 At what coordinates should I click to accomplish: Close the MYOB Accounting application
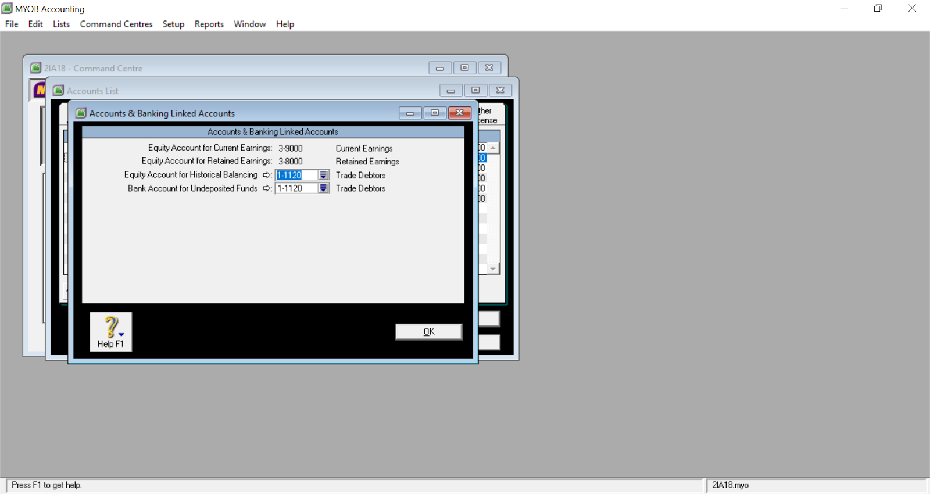click(912, 8)
